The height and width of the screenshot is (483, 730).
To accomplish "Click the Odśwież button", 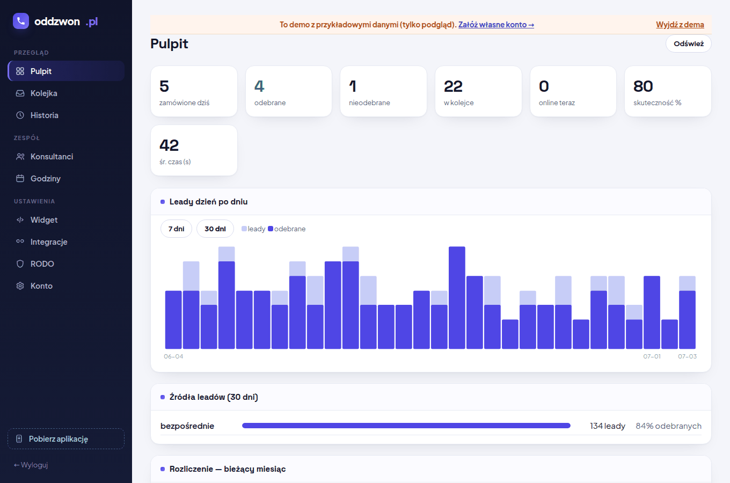I will pos(689,43).
